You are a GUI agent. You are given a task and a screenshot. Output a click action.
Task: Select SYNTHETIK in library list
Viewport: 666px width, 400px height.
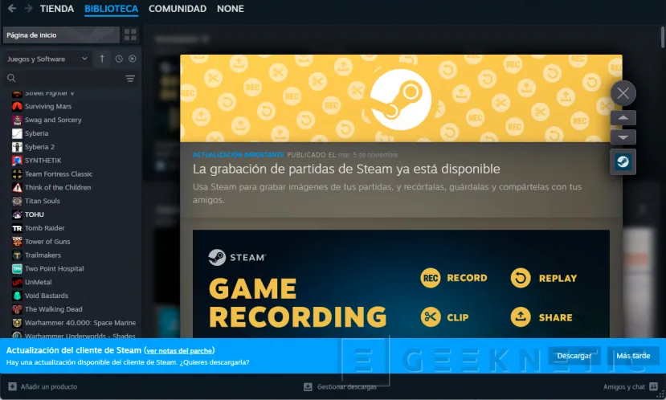pos(43,161)
